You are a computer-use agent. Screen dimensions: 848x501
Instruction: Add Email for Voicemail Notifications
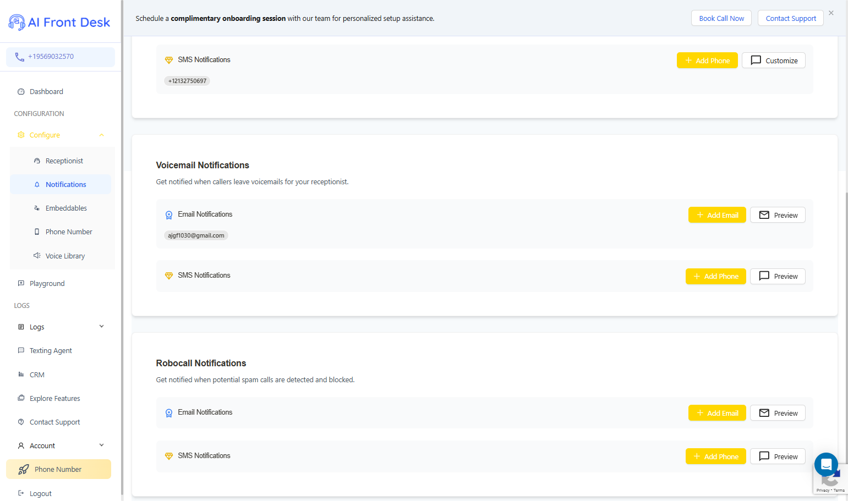click(x=717, y=215)
